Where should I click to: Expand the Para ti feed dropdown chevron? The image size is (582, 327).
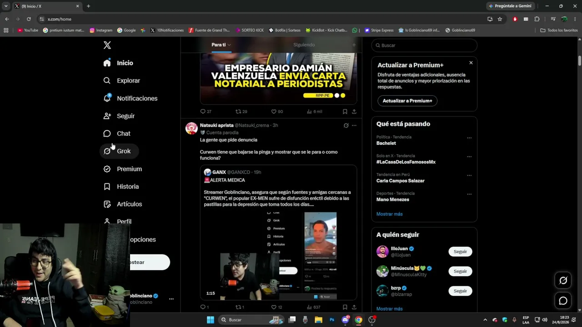229,45
